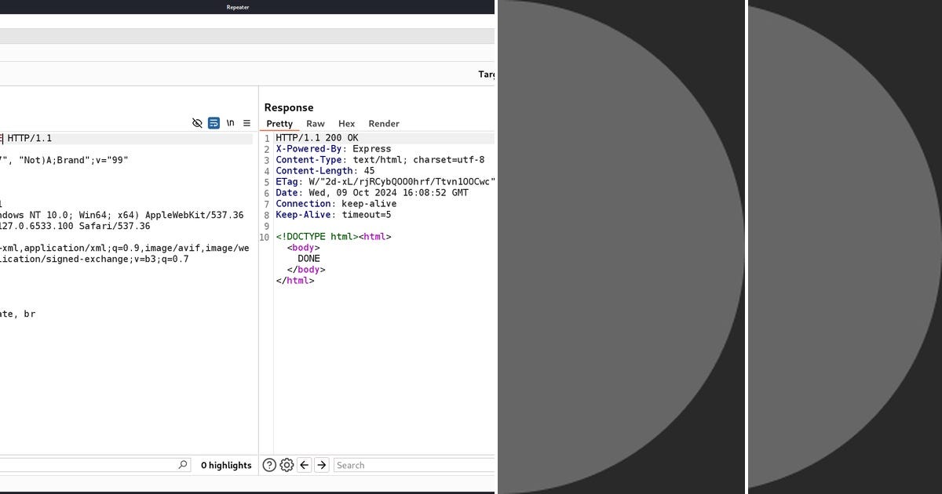Toggle the \n line-ending display icon
942x494 pixels.
[x=229, y=123]
